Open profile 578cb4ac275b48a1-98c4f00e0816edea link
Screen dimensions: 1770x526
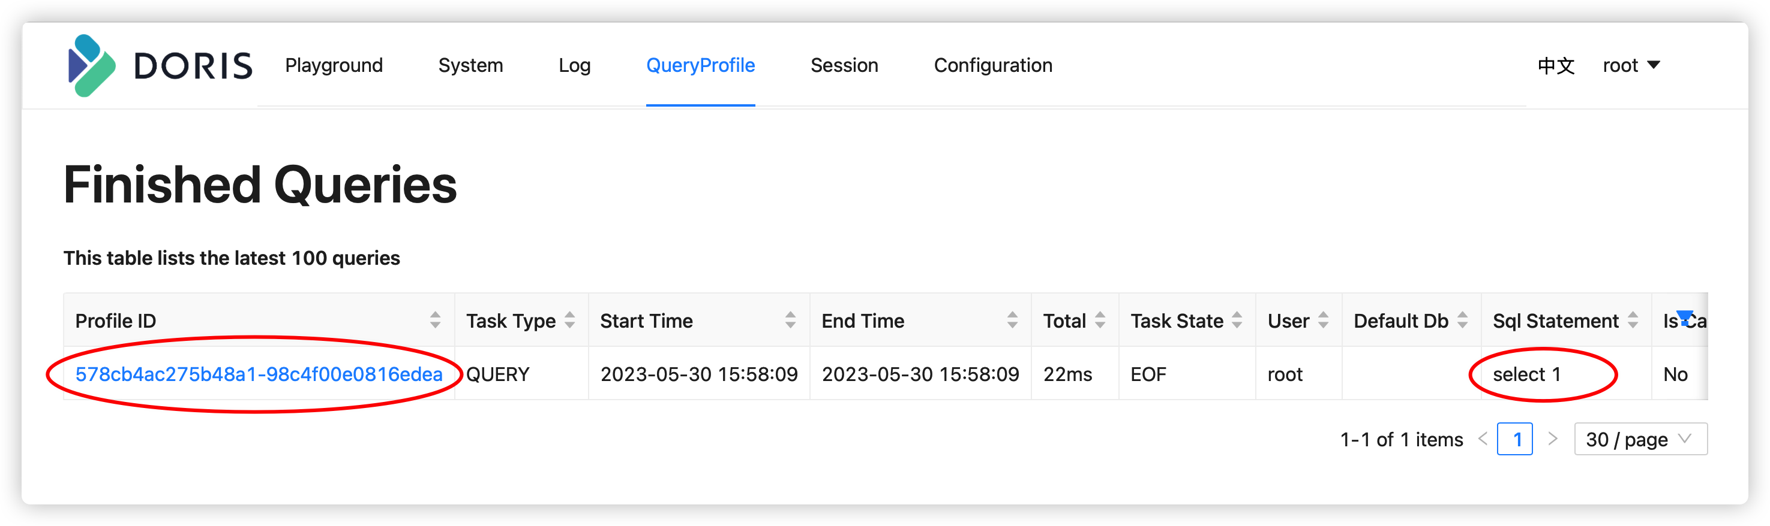pyautogui.click(x=259, y=374)
